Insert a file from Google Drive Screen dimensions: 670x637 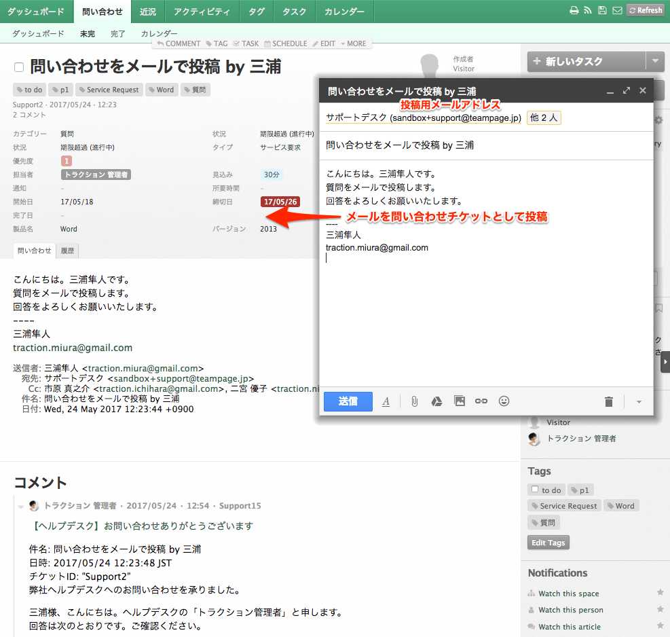[436, 401]
